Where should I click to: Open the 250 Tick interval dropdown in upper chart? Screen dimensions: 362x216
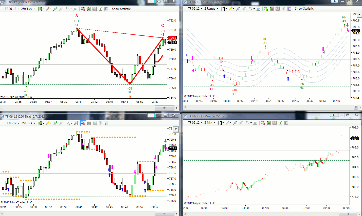tap(28, 9)
